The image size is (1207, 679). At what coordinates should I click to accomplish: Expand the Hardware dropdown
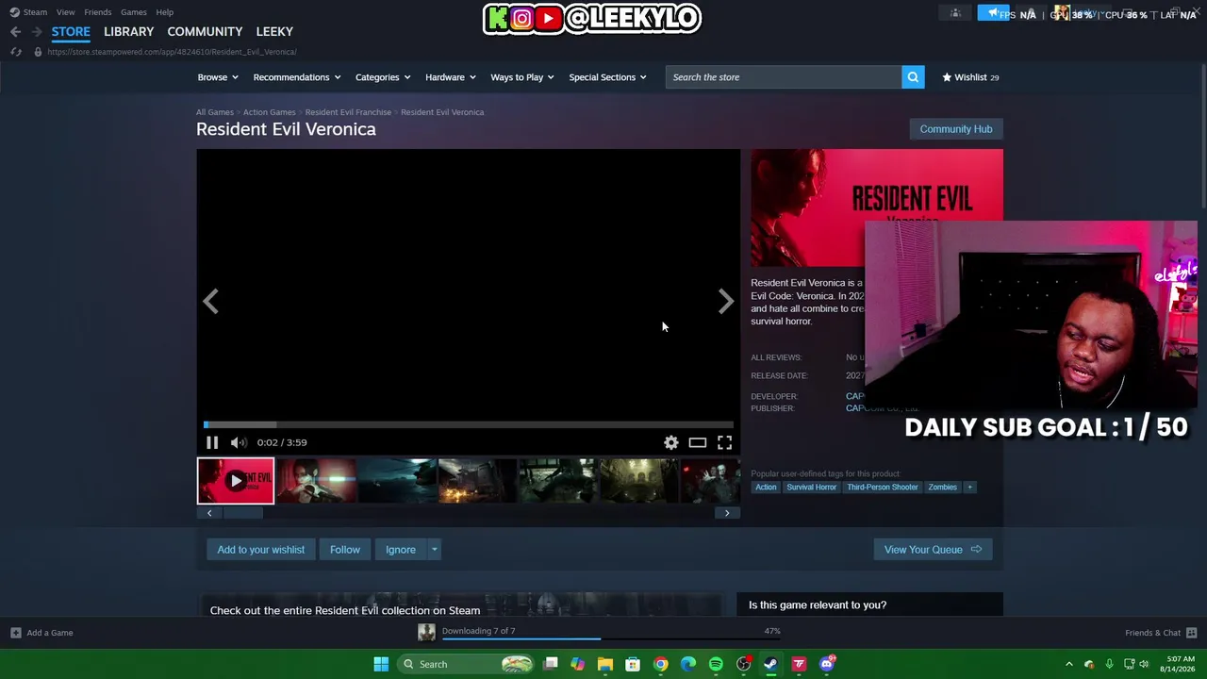pyautogui.click(x=451, y=77)
